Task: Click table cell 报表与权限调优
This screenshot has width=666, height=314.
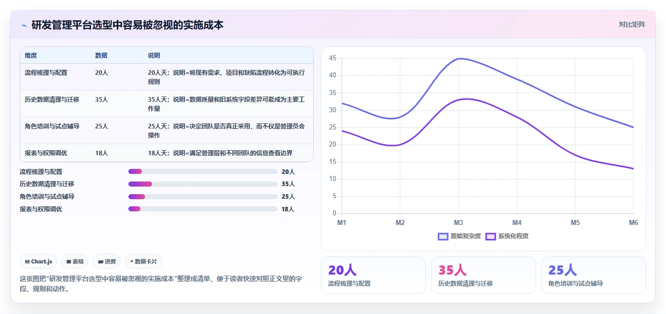Action: [x=46, y=153]
